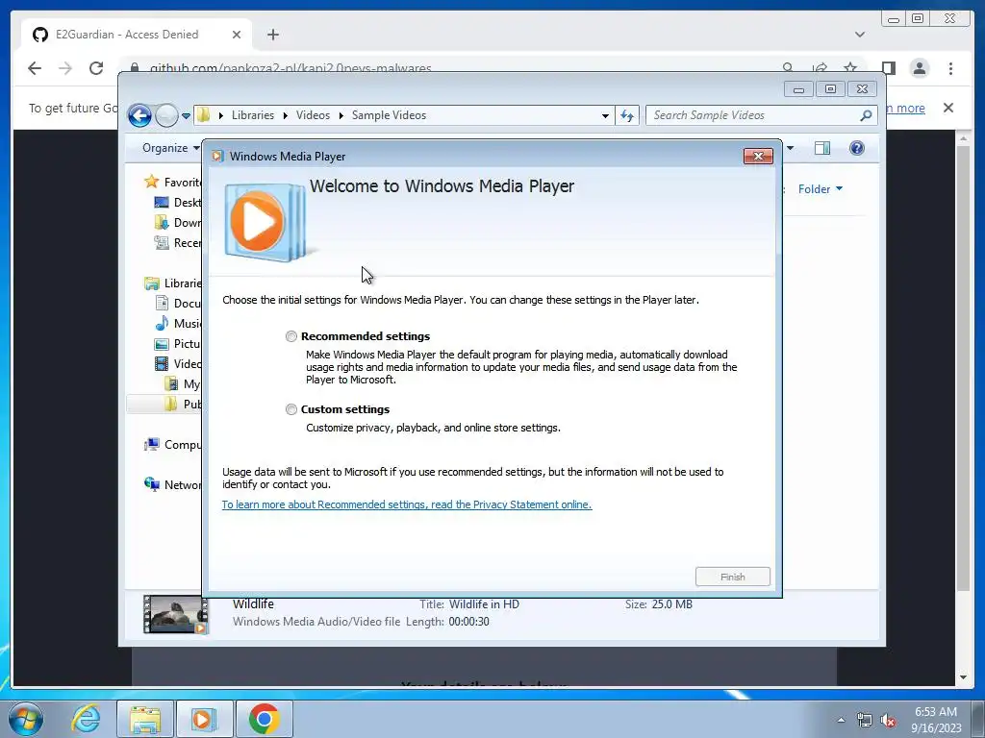The image size is (985, 738).
Task: Click the muted volume tray icon
Action: pos(888,721)
